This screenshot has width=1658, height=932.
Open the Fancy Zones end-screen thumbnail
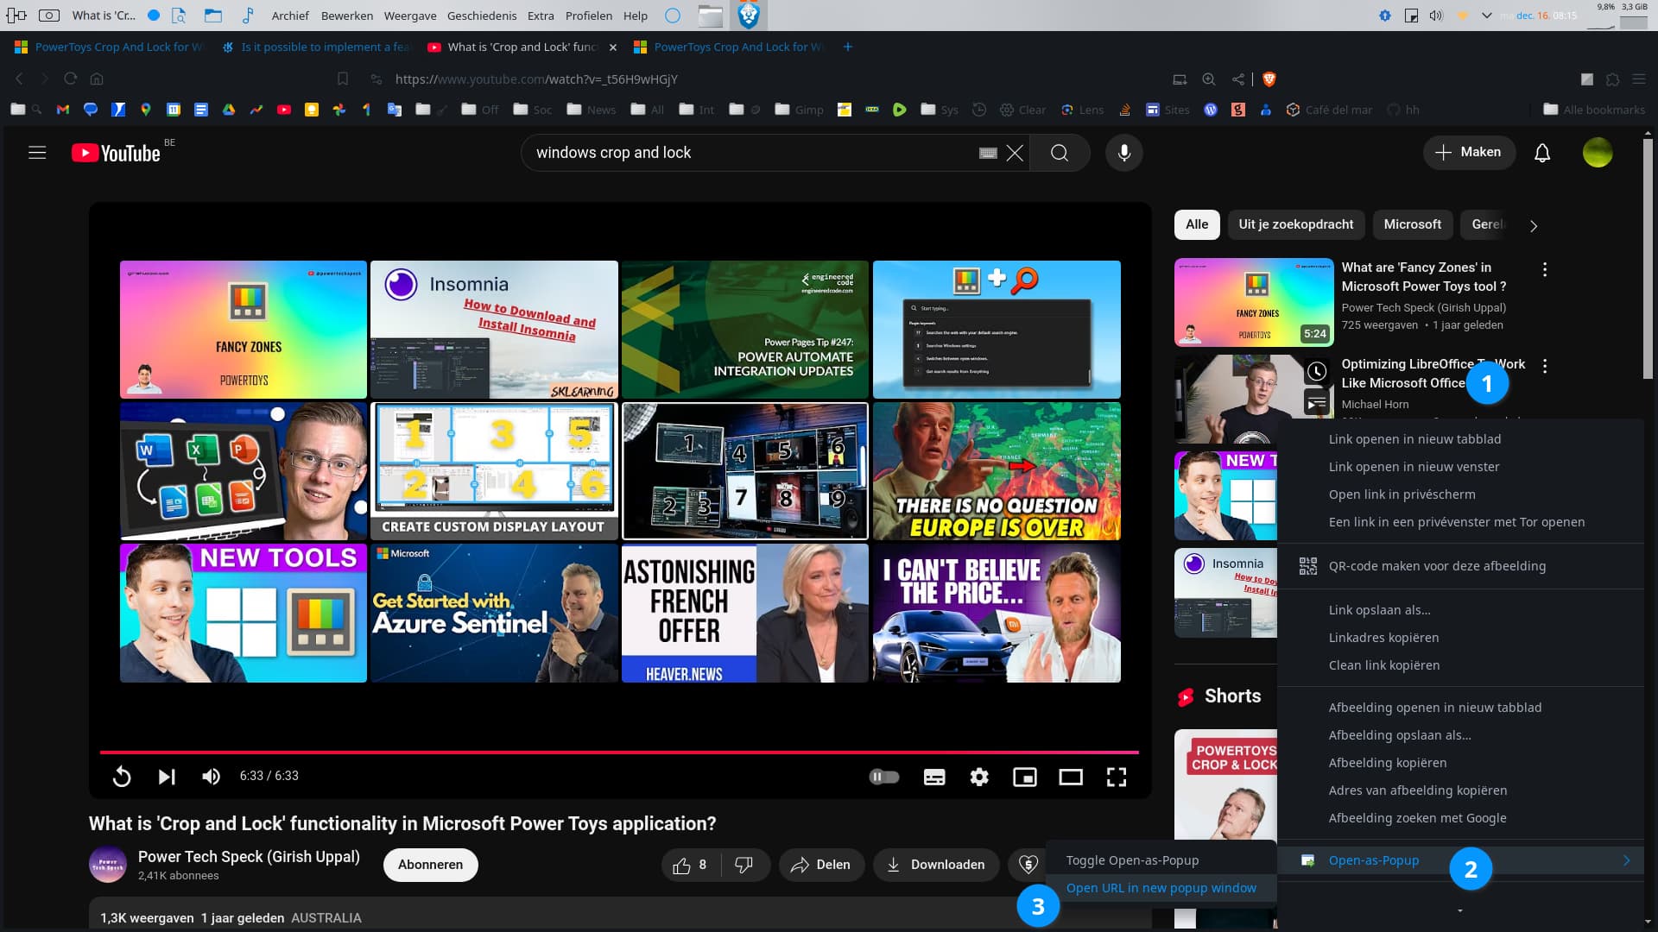pos(244,330)
